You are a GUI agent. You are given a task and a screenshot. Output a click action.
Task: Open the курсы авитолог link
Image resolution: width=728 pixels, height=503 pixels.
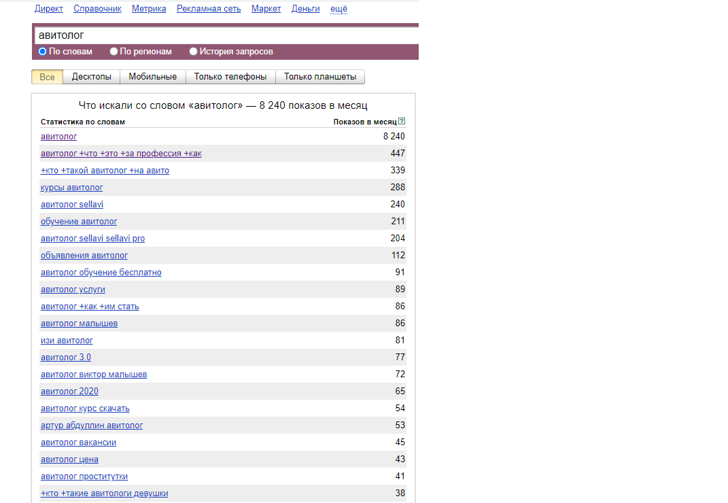[72, 188]
